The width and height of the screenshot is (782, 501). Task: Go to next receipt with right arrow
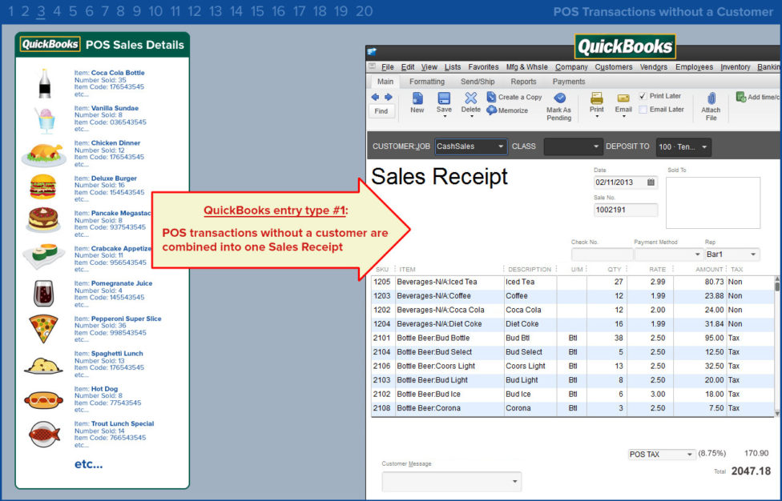tap(388, 97)
